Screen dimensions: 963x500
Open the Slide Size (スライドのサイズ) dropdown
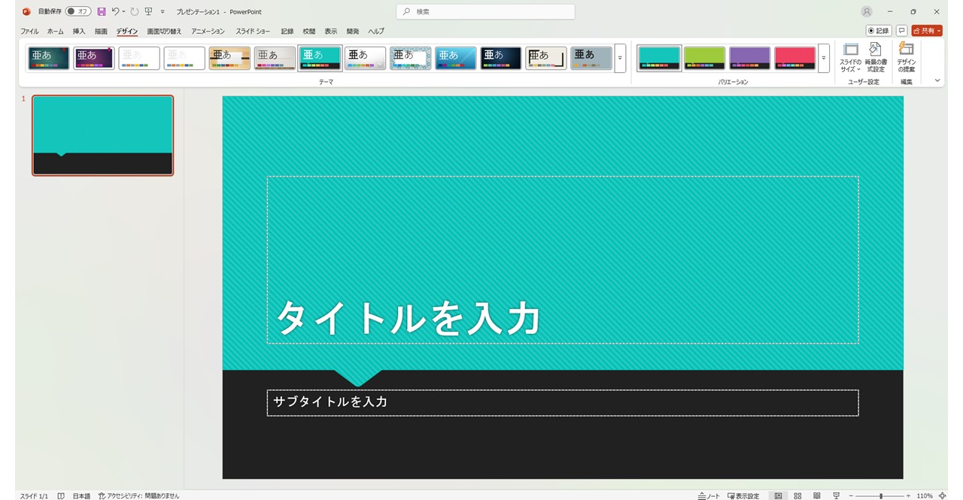[850, 58]
